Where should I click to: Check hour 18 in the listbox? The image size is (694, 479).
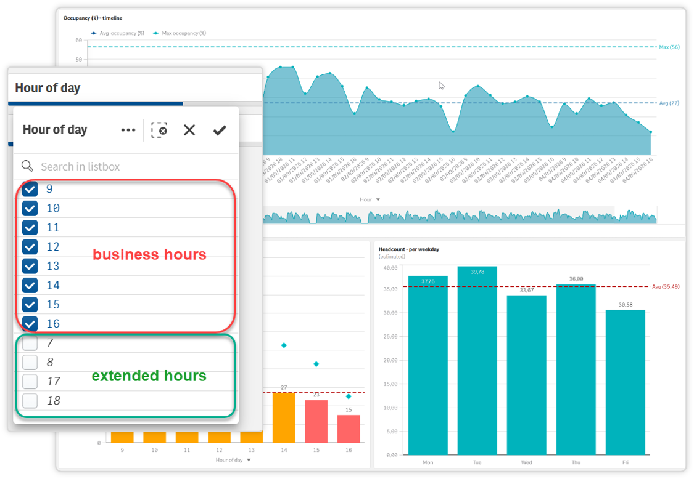tap(30, 400)
